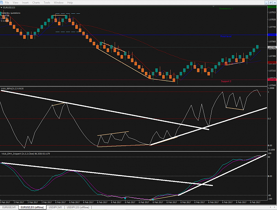Open the Window menu

pos(59,3)
